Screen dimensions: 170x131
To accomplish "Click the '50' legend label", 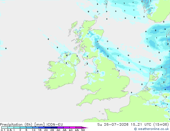I will click(x=83, y=130).
